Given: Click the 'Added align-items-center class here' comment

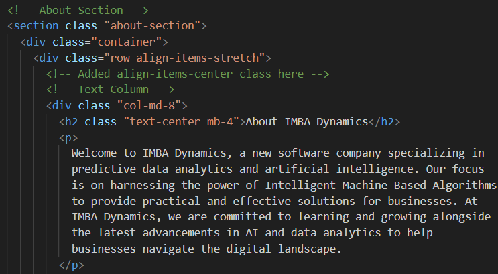Looking at the screenshot, I should pos(188,74).
